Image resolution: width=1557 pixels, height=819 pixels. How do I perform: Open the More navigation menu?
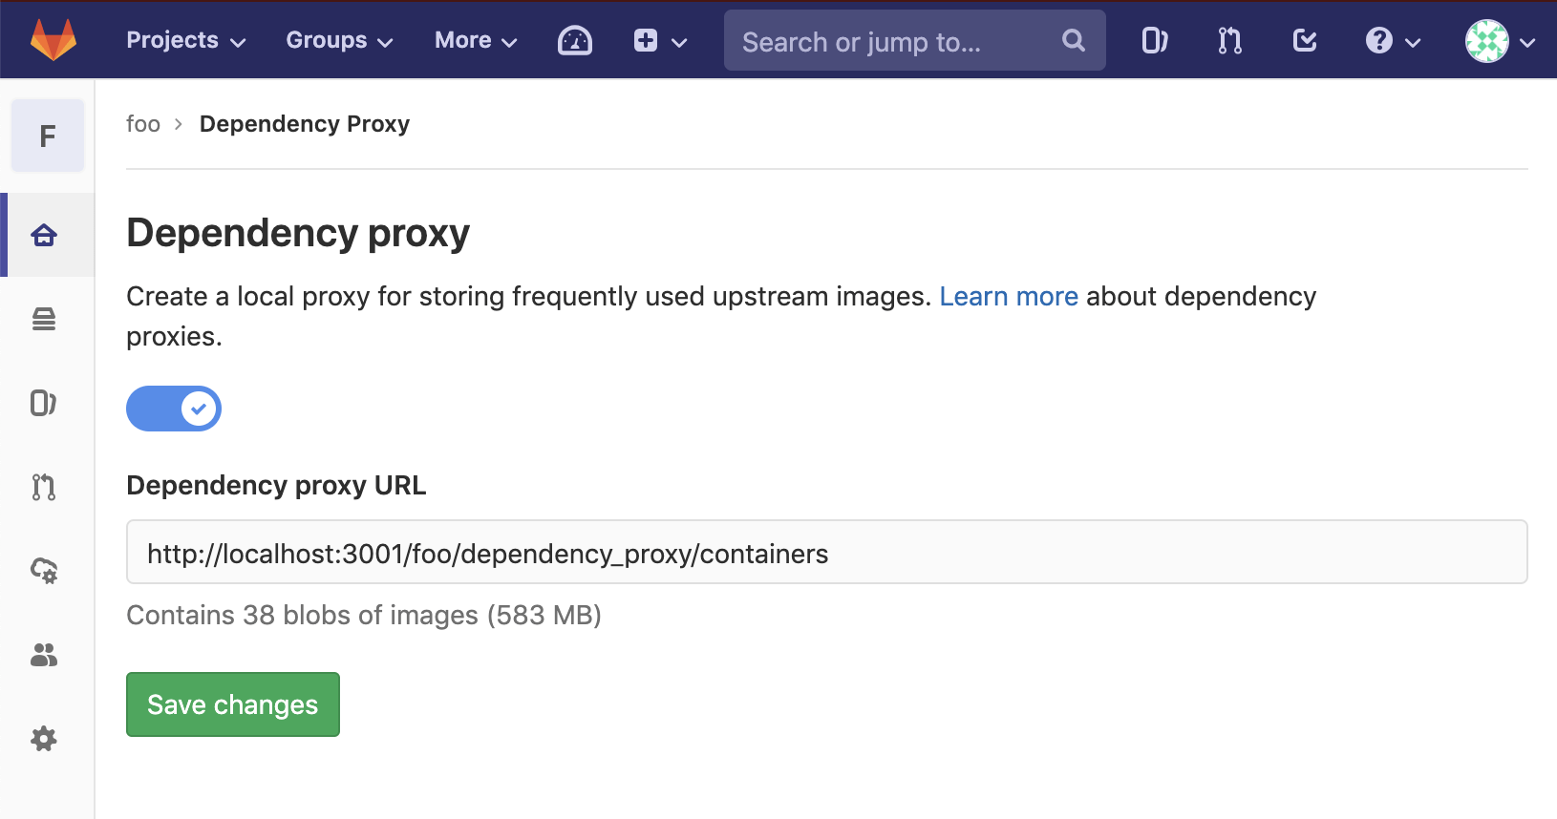pyautogui.click(x=475, y=40)
